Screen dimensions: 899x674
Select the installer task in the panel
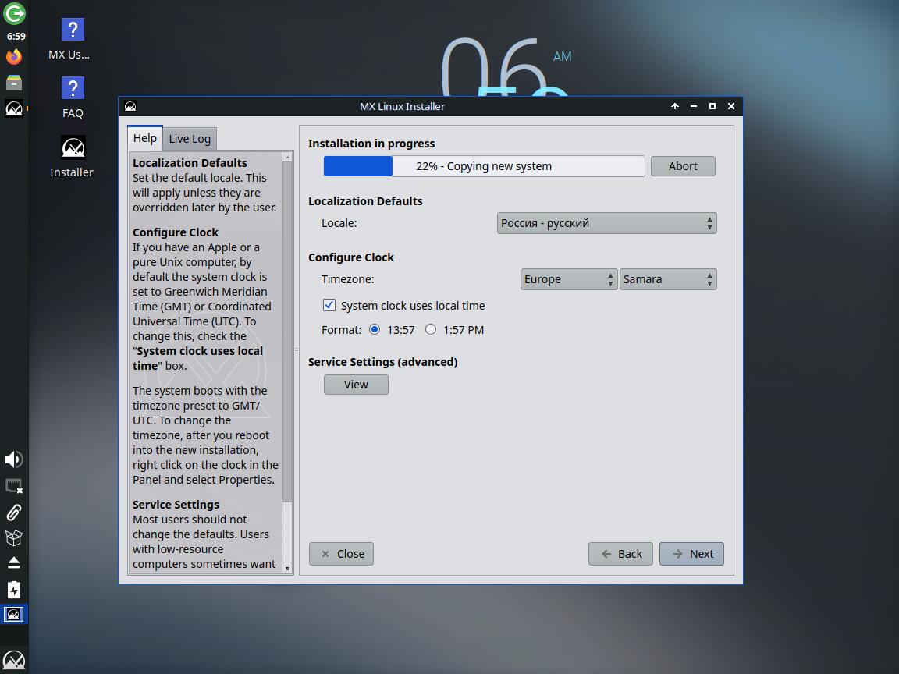click(14, 615)
